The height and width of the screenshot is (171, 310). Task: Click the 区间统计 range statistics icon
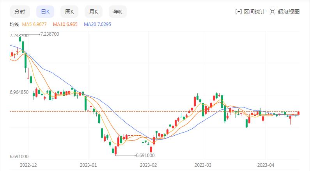coord(239,12)
